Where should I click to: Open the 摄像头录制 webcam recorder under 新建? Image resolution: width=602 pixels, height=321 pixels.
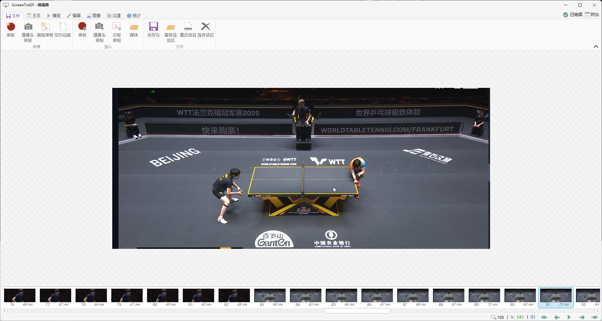coord(28,27)
